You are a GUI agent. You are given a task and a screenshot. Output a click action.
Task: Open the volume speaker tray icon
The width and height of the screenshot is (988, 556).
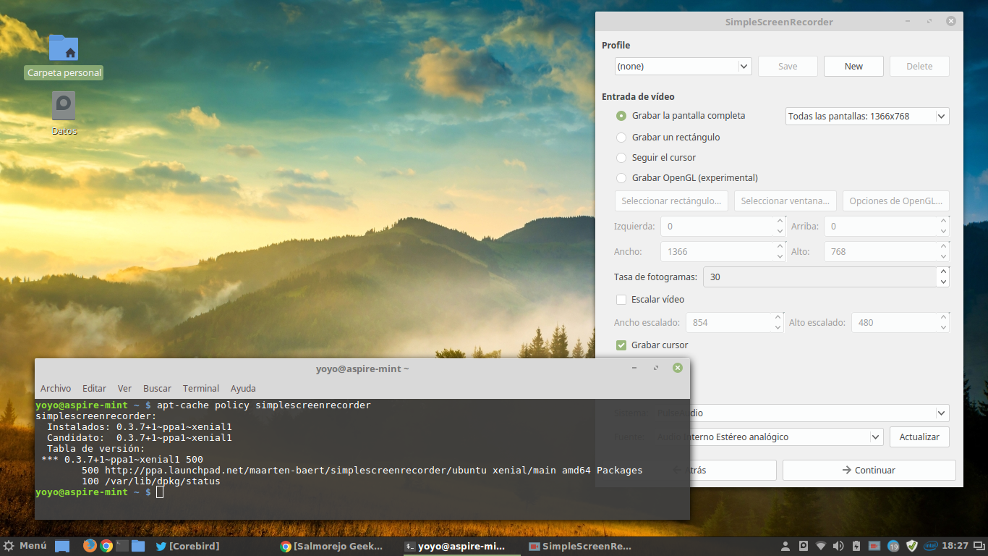(839, 546)
